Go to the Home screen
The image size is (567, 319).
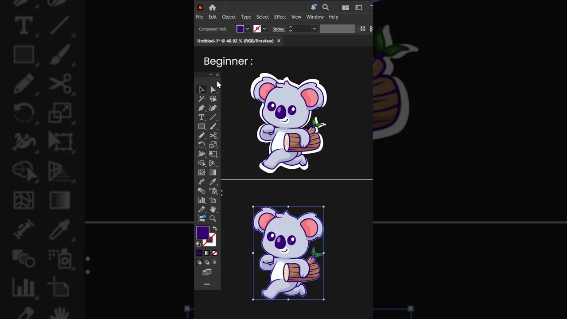pyautogui.click(x=213, y=7)
